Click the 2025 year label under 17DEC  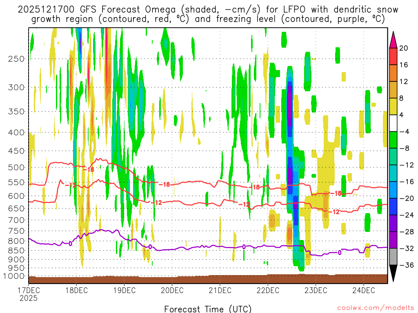click(29, 298)
